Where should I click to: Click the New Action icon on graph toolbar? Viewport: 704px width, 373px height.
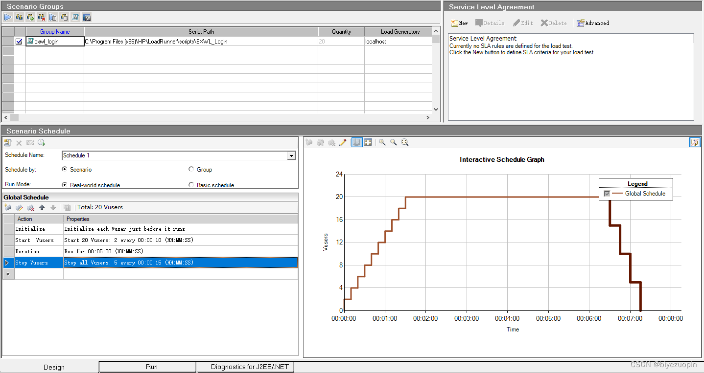click(x=309, y=142)
